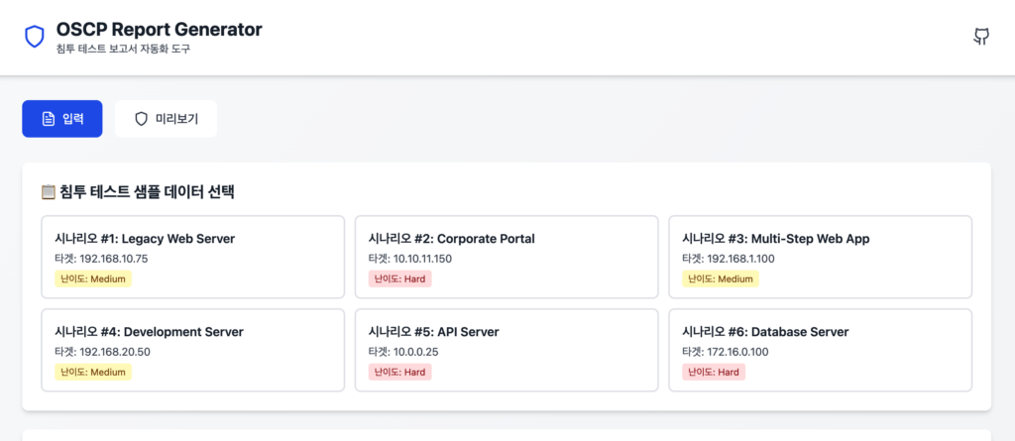
Task: Click Hard difficulty badge on Database Server
Action: (713, 372)
